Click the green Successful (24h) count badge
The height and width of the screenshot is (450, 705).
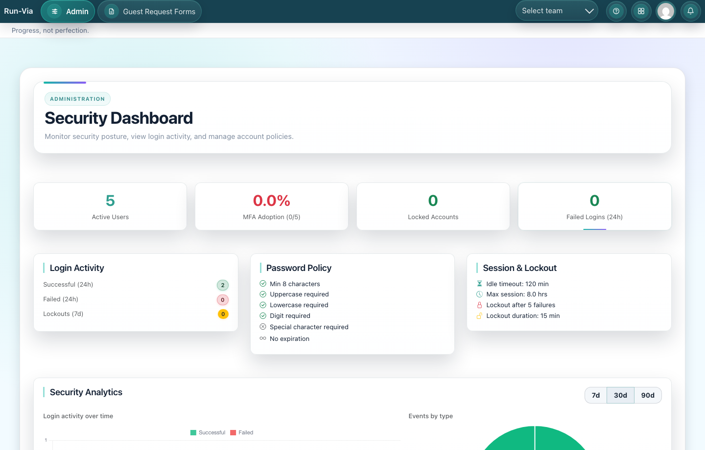(x=223, y=285)
